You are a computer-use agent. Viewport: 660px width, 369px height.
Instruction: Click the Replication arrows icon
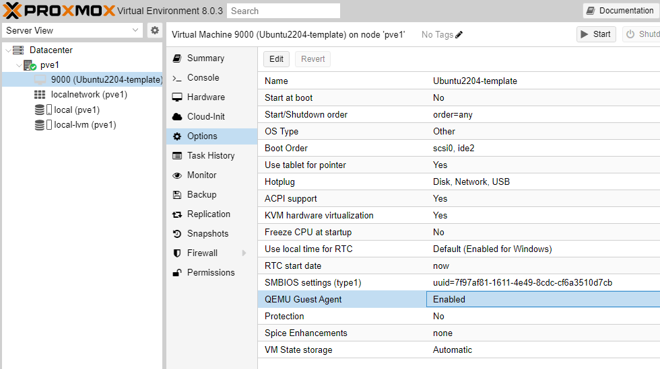pos(177,214)
